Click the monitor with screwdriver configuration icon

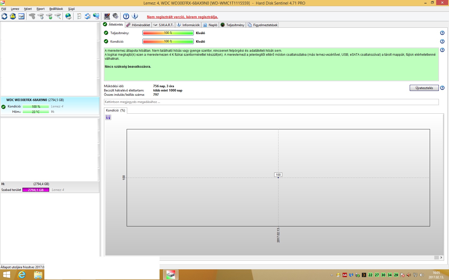107,16
